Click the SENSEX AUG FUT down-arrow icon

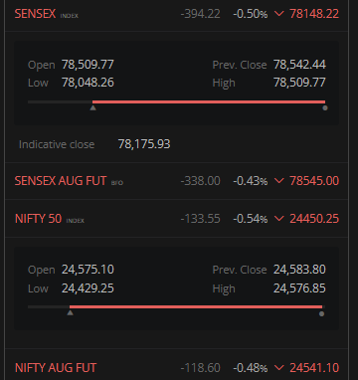click(x=279, y=181)
